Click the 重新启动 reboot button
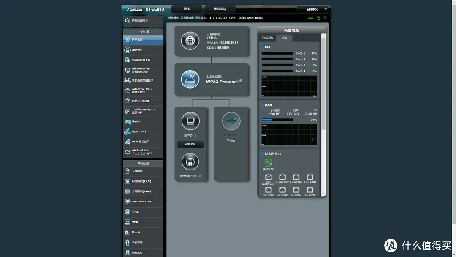 pos(220,9)
